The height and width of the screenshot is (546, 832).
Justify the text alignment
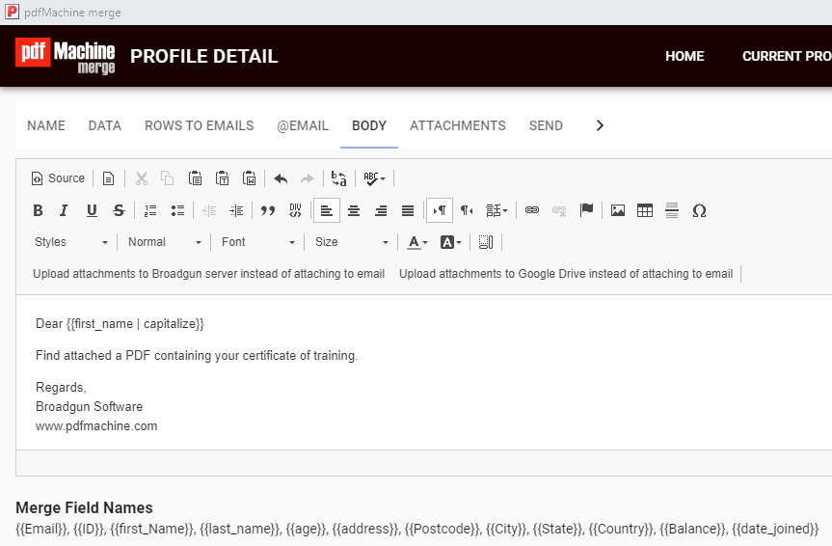pyautogui.click(x=408, y=210)
